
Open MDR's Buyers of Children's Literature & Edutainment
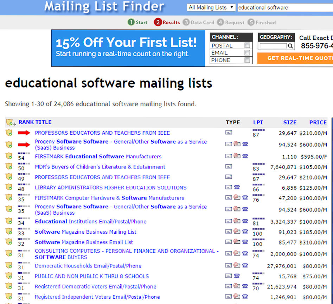tap(100, 167)
